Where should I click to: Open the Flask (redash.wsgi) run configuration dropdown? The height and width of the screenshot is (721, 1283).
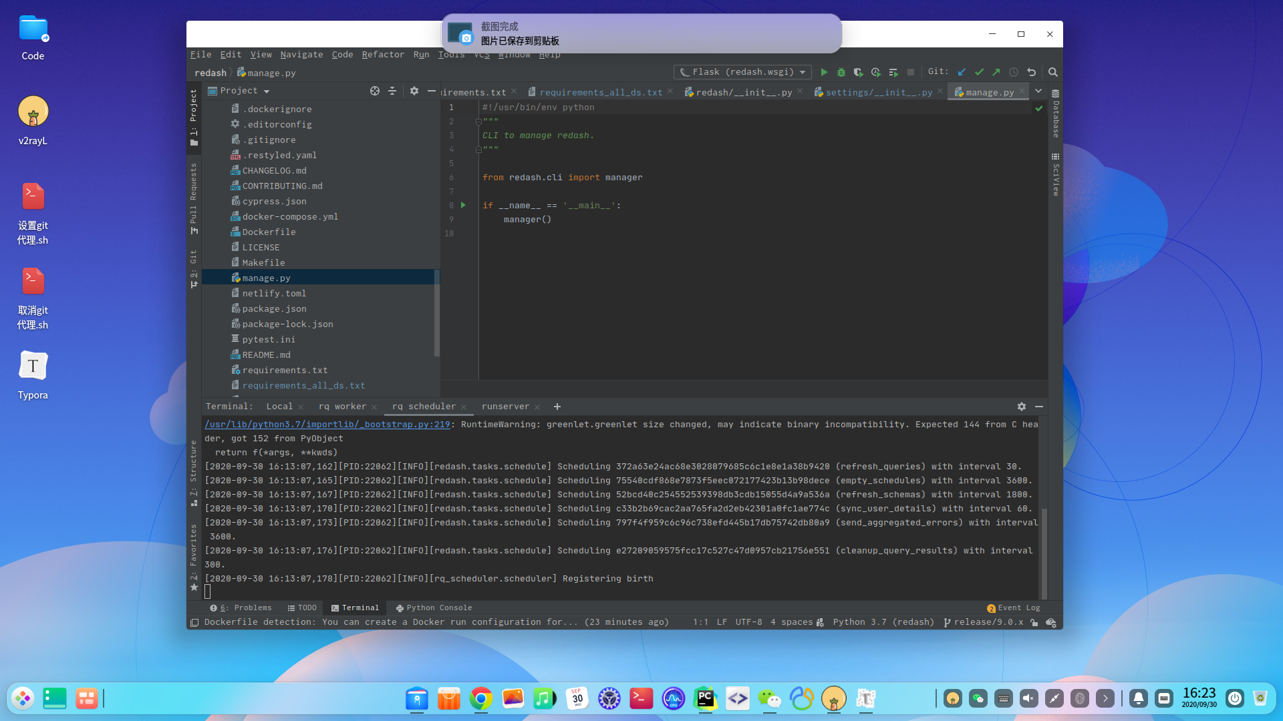742,72
